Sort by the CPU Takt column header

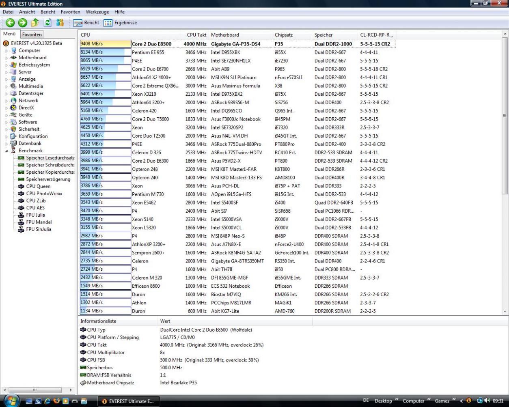[195, 35]
